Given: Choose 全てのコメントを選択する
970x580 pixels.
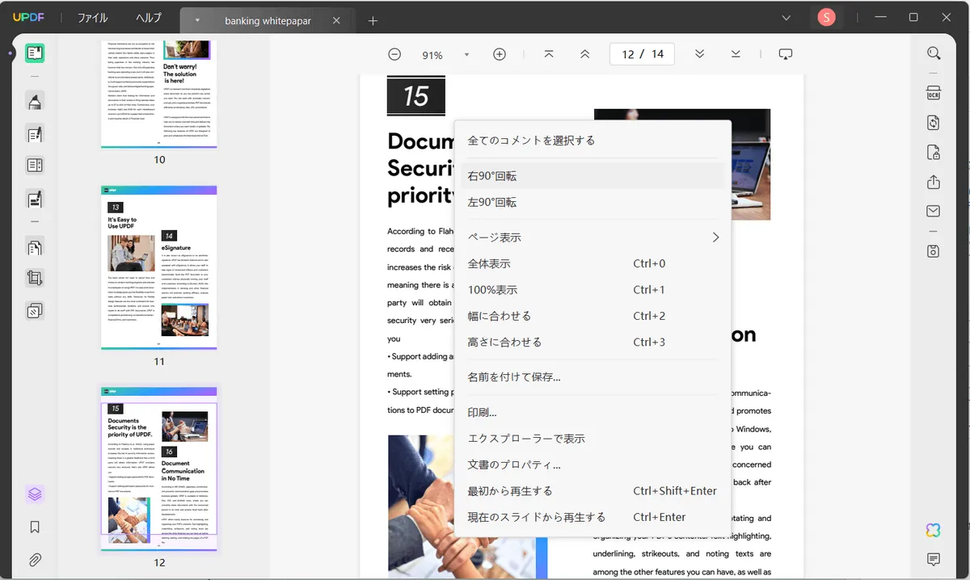Looking at the screenshot, I should (593, 141).
